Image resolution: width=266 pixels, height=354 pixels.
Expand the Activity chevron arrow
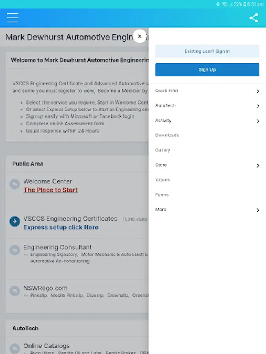258,121
